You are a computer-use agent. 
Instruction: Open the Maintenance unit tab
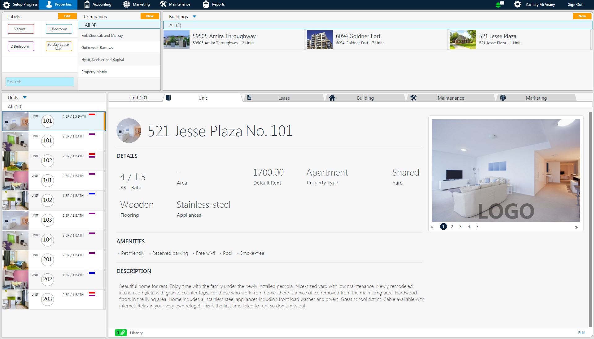pyautogui.click(x=451, y=98)
